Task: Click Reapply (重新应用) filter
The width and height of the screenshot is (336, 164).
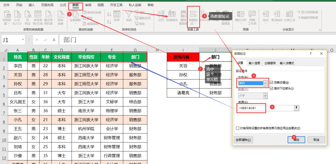Action: [x=143, y=18]
